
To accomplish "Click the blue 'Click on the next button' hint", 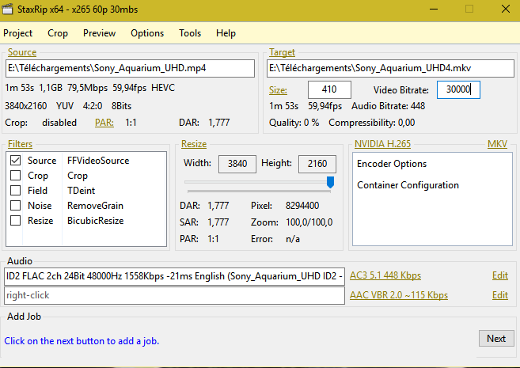I will [x=82, y=341].
